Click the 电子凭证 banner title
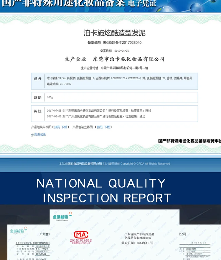The height and width of the screenshot is (260, 221). tap(142, 3)
